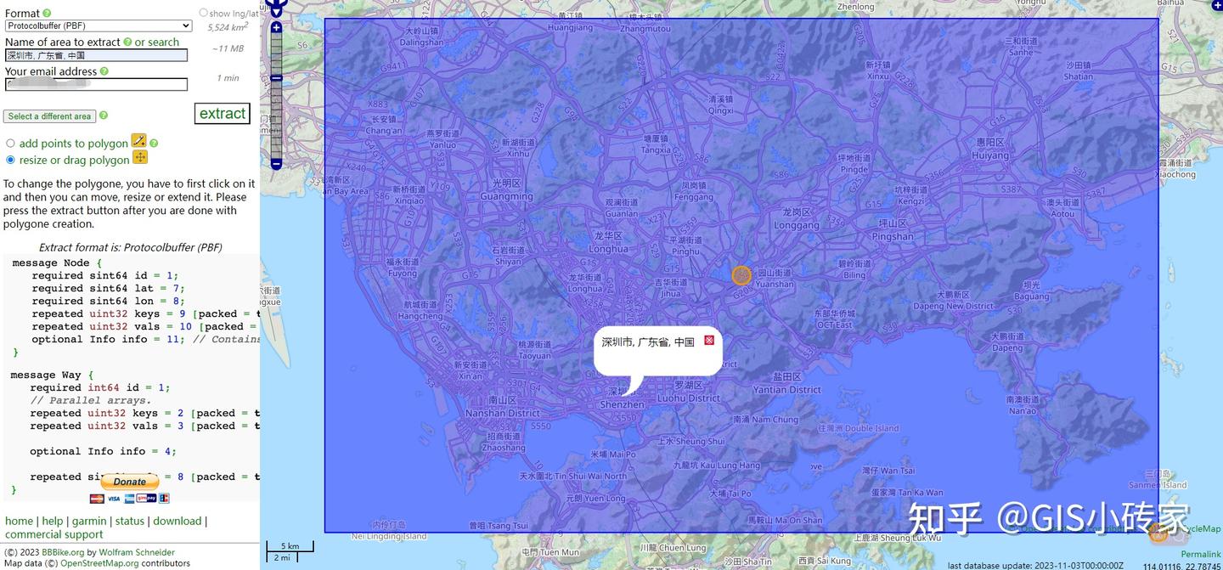Image resolution: width=1223 pixels, height=570 pixels.
Task: Click the 'message Node {' code line
Action: pyautogui.click(x=57, y=263)
